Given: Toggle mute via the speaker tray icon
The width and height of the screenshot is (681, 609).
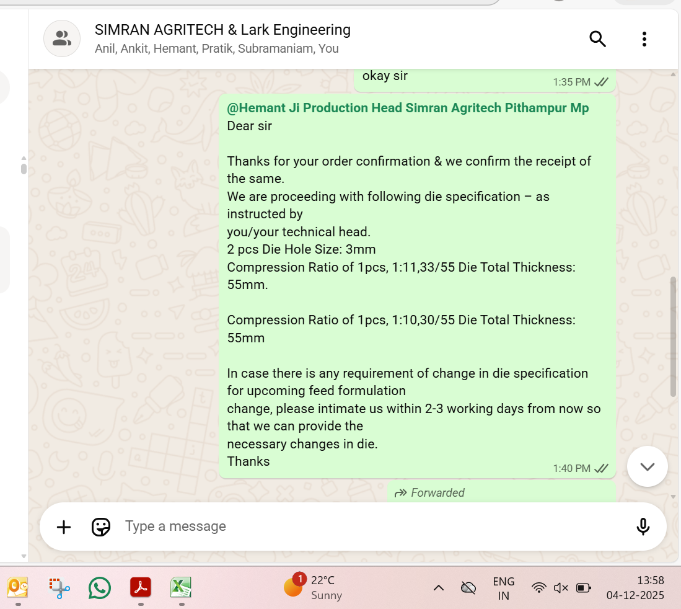Looking at the screenshot, I should pos(561,588).
